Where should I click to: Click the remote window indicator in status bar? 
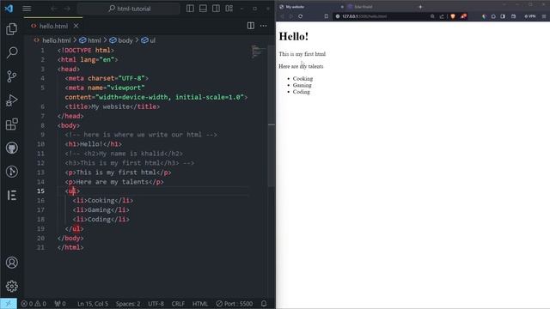coord(9,303)
